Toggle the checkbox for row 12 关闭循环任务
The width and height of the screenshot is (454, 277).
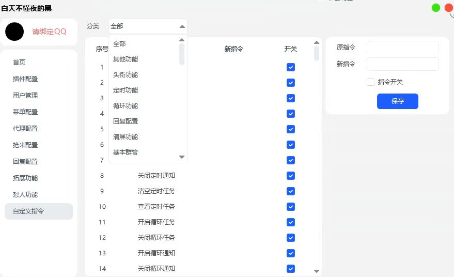pos(291,238)
